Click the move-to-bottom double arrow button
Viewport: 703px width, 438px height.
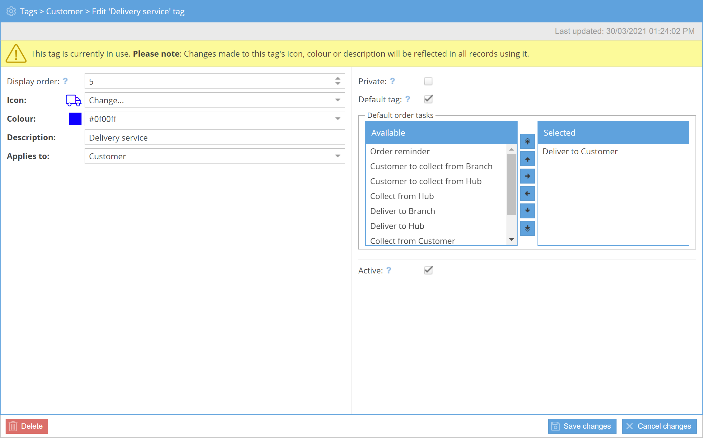[527, 228]
